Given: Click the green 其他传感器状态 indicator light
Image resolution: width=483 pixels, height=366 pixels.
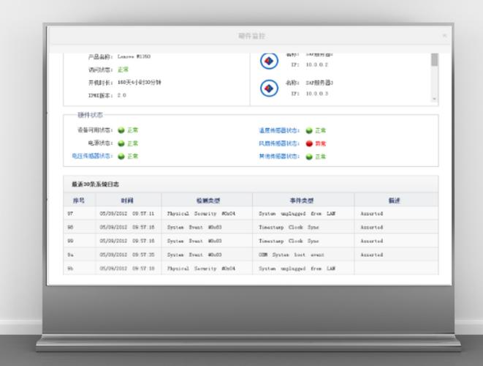Looking at the screenshot, I should (309, 156).
